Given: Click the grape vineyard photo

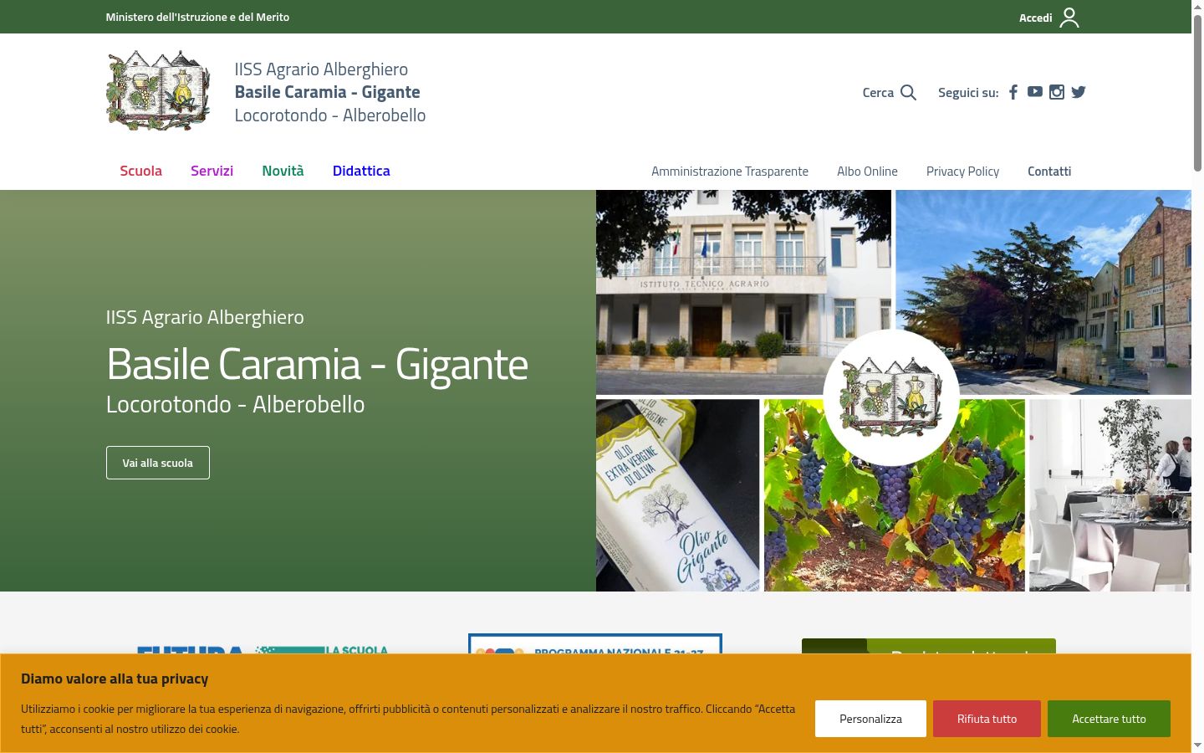Looking at the screenshot, I should pyautogui.click(x=894, y=495).
